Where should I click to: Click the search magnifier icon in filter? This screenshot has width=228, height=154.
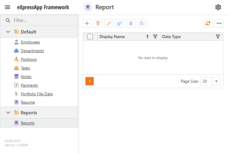coord(8,20)
